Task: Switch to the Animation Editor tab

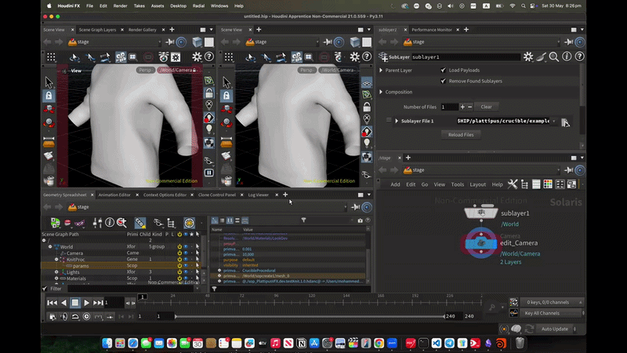Action: 114,195
